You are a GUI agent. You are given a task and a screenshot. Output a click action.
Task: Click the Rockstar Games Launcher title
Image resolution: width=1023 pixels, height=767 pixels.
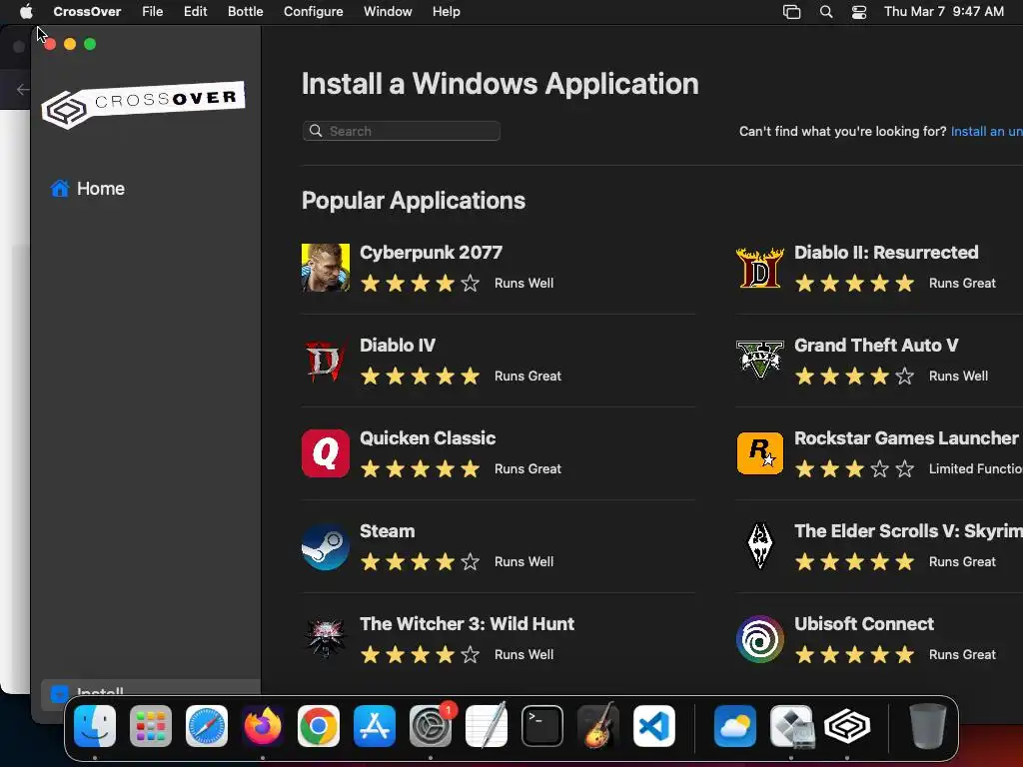[906, 438]
